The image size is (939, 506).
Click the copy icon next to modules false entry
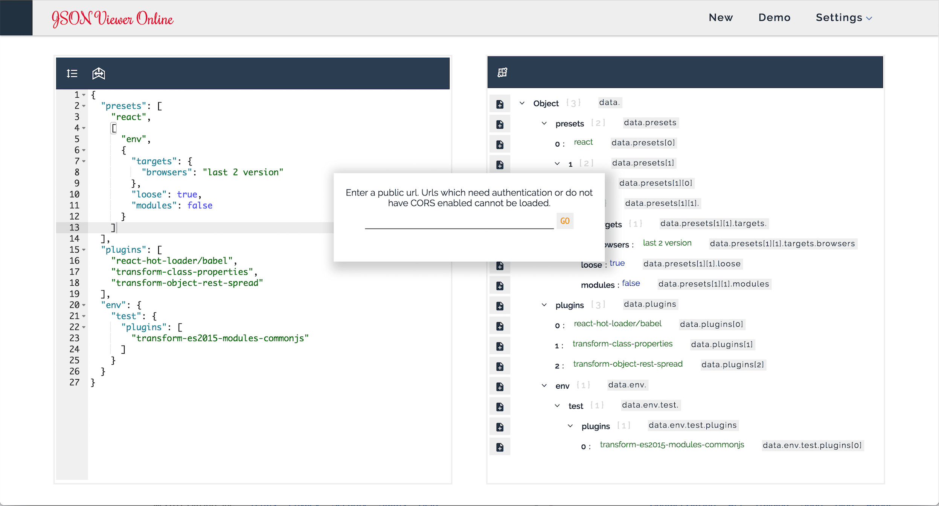(x=500, y=285)
